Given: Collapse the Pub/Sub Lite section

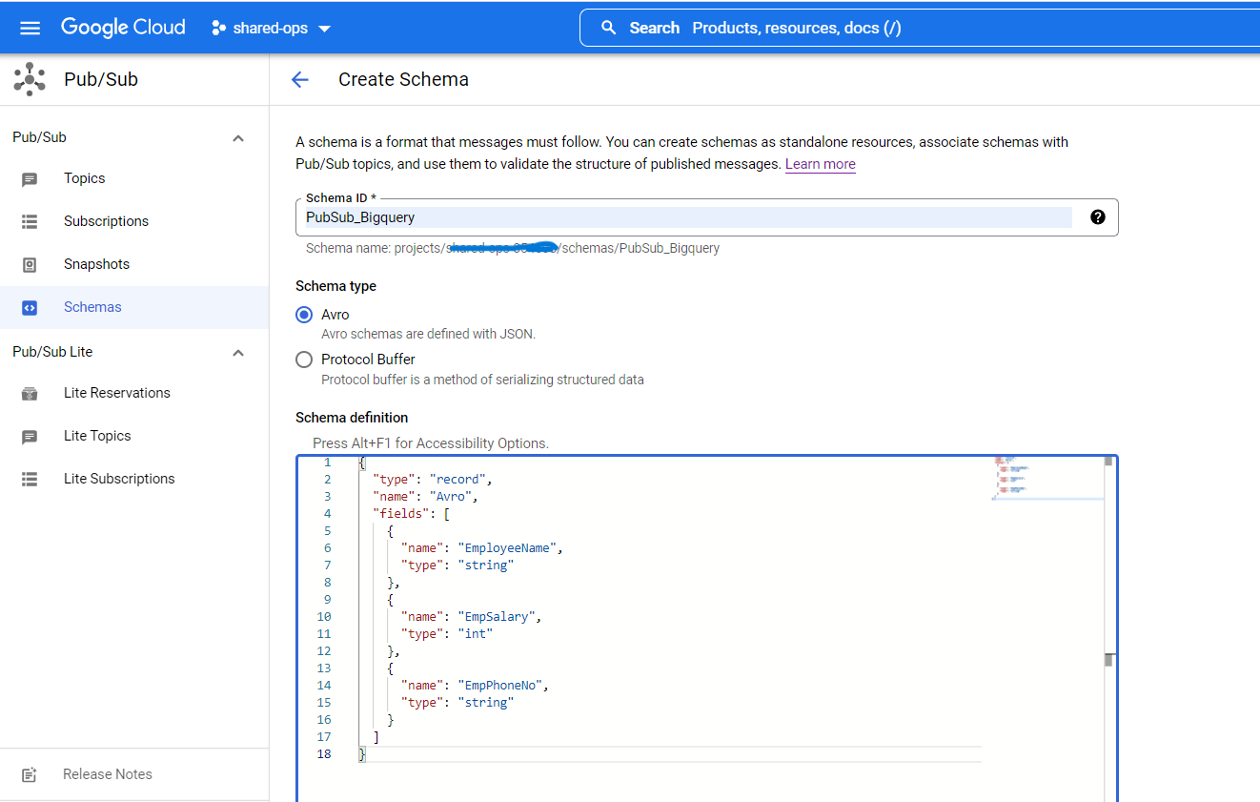Looking at the screenshot, I should click(237, 352).
